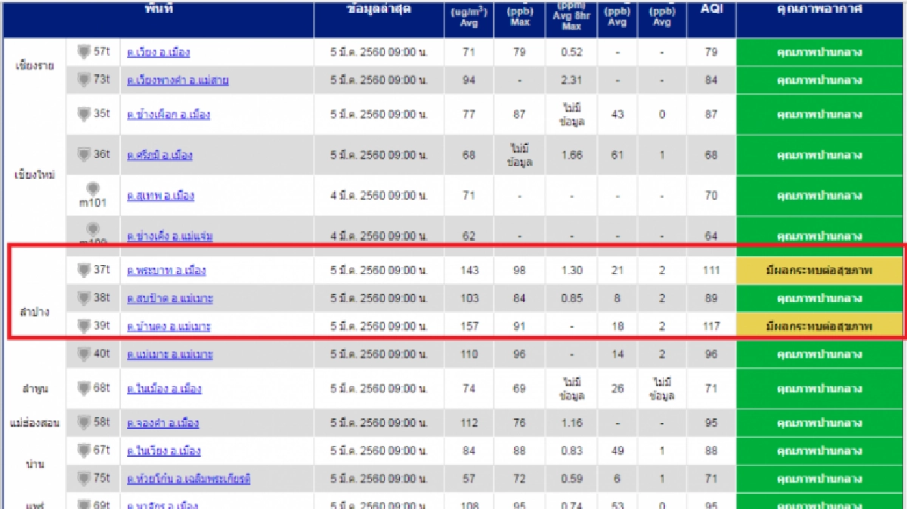Click the AQI value 117 in the 39t row
Image resolution: width=907 pixels, height=509 pixels.
tap(710, 326)
